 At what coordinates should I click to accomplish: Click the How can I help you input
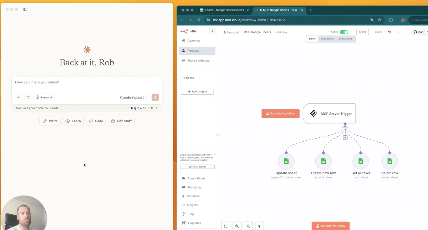pos(87,82)
